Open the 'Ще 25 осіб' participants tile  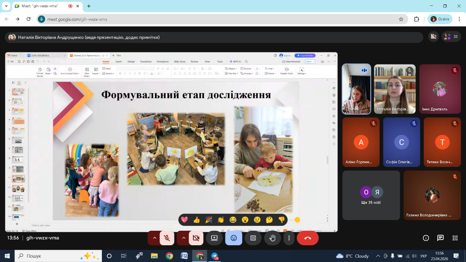371,195
